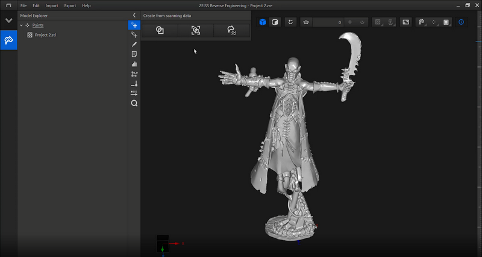Image resolution: width=482 pixels, height=257 pixels.
Task: Click the magnifier search tool
Action: (x=134, y=103)
